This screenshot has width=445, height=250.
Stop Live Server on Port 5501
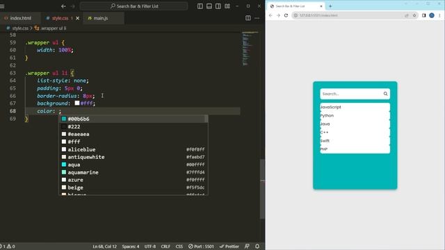point(201,247)
